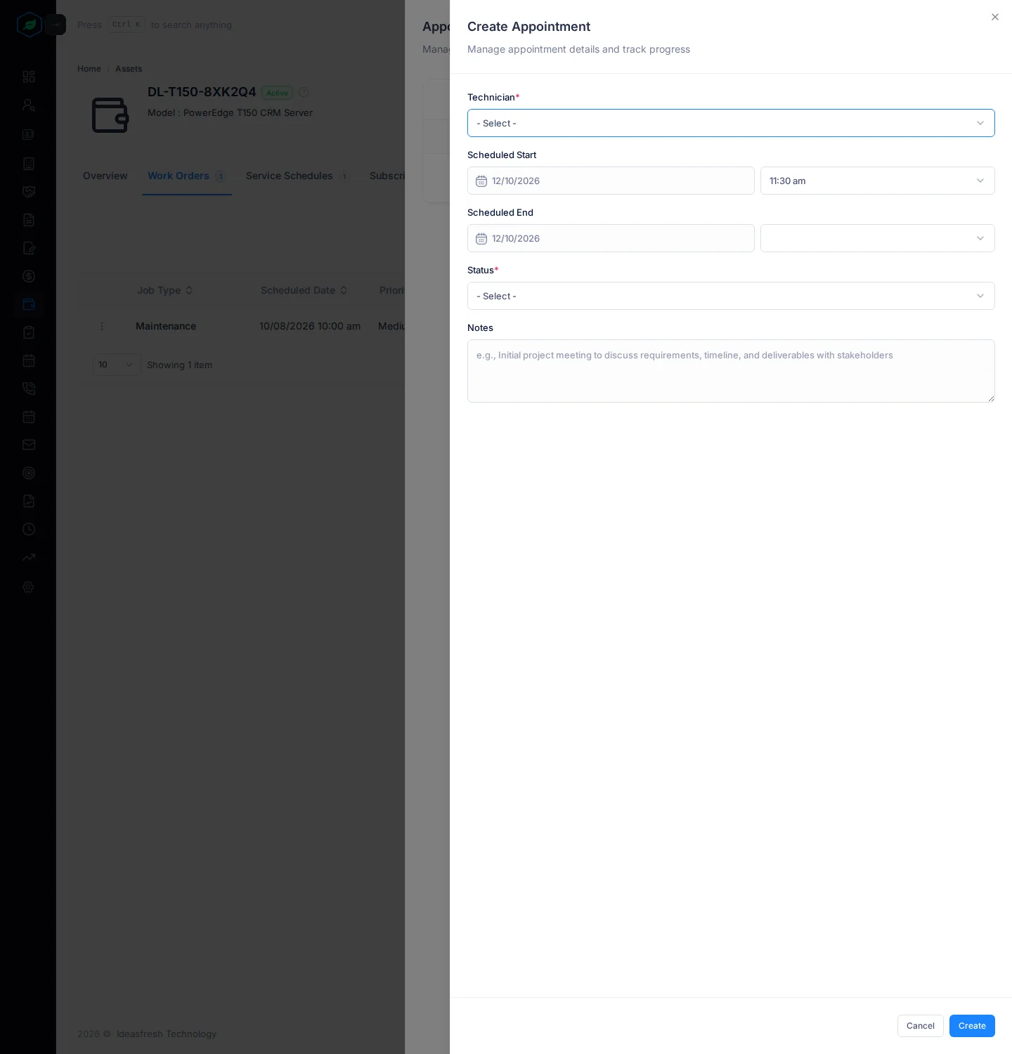Image resolution: width=1012 pixels, height=1054 pixels.
Task: Click the search anything bar
Action: (155, 25)
